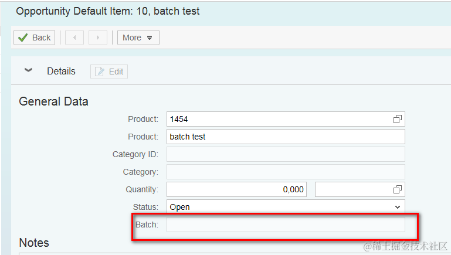Collapse the Details section chevron

pyautogui.click(x=28, y=70)
